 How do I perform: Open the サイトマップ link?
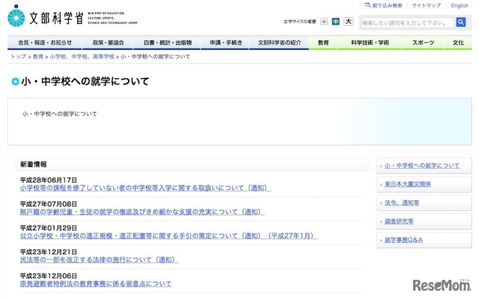tap(428, 5)
